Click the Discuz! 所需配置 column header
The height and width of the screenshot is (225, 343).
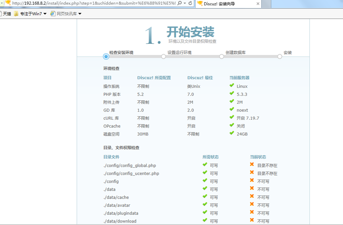tap(154, 78)
